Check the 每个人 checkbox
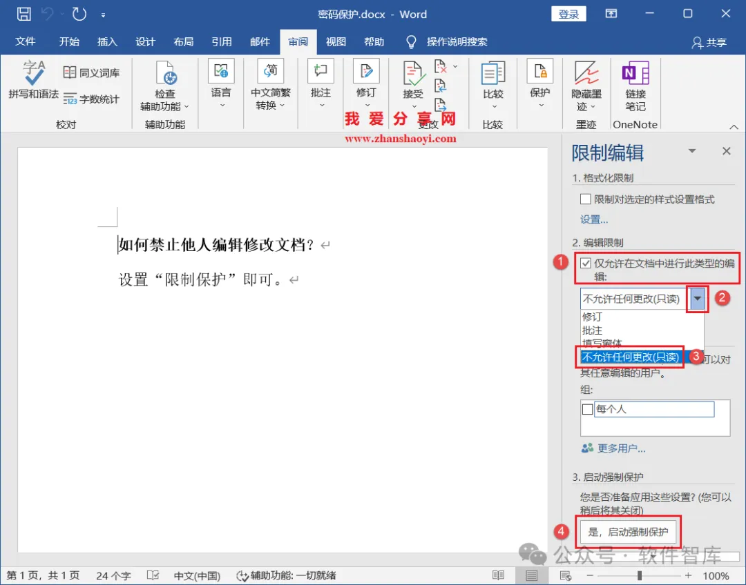 tap(588, 409)
